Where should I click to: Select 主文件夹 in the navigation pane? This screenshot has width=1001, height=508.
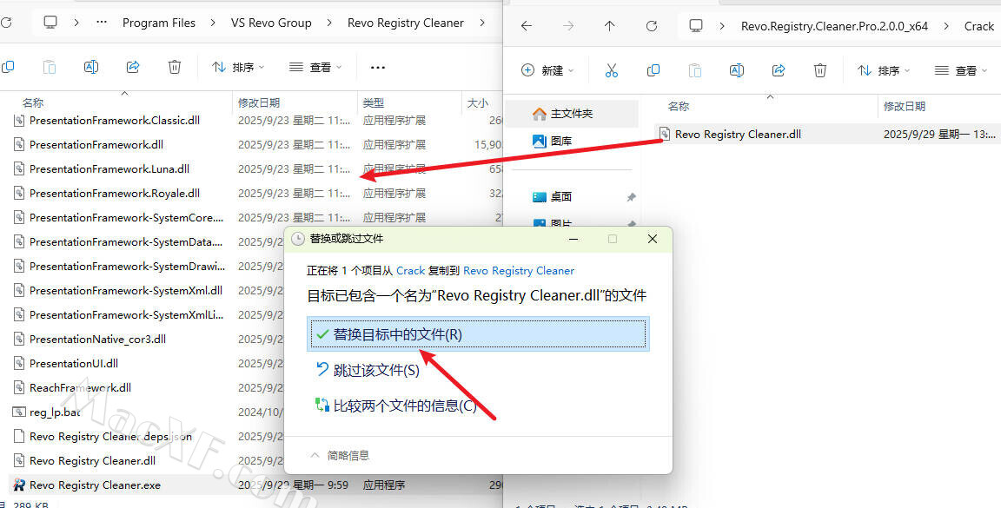click(x=571, y=114)
